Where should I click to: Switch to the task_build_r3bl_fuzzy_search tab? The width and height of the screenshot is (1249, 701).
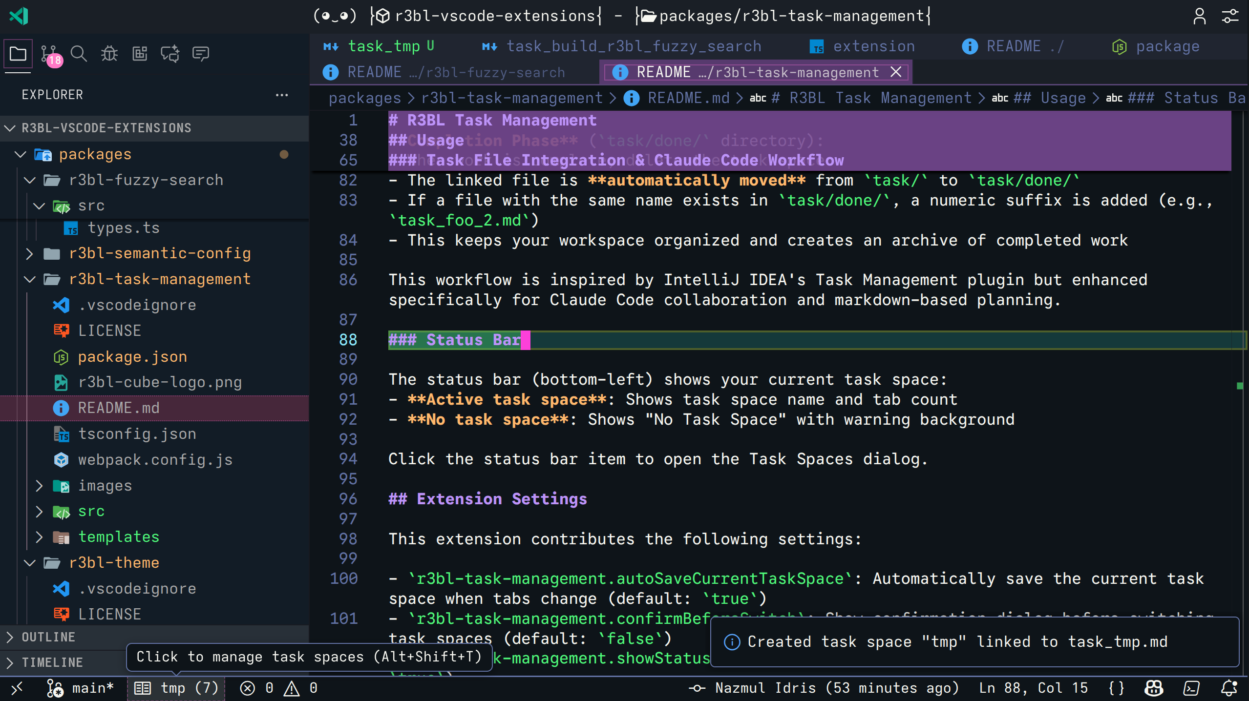coord(634,45)
